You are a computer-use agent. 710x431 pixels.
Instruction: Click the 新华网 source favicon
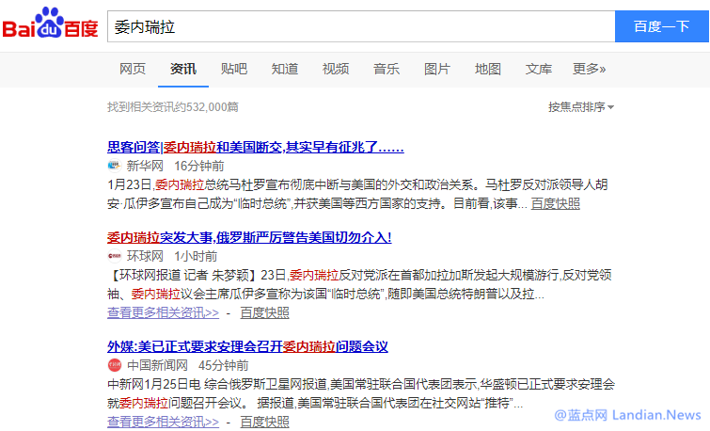coord(114,166)
